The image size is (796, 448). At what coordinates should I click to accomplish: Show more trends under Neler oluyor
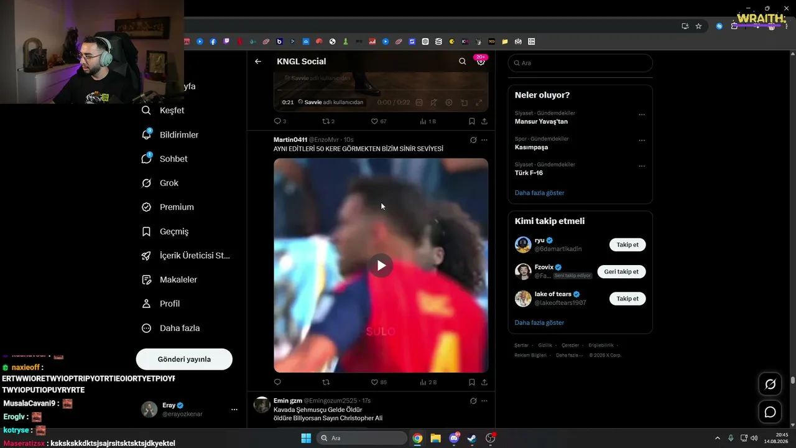click(x=540, y=193)
